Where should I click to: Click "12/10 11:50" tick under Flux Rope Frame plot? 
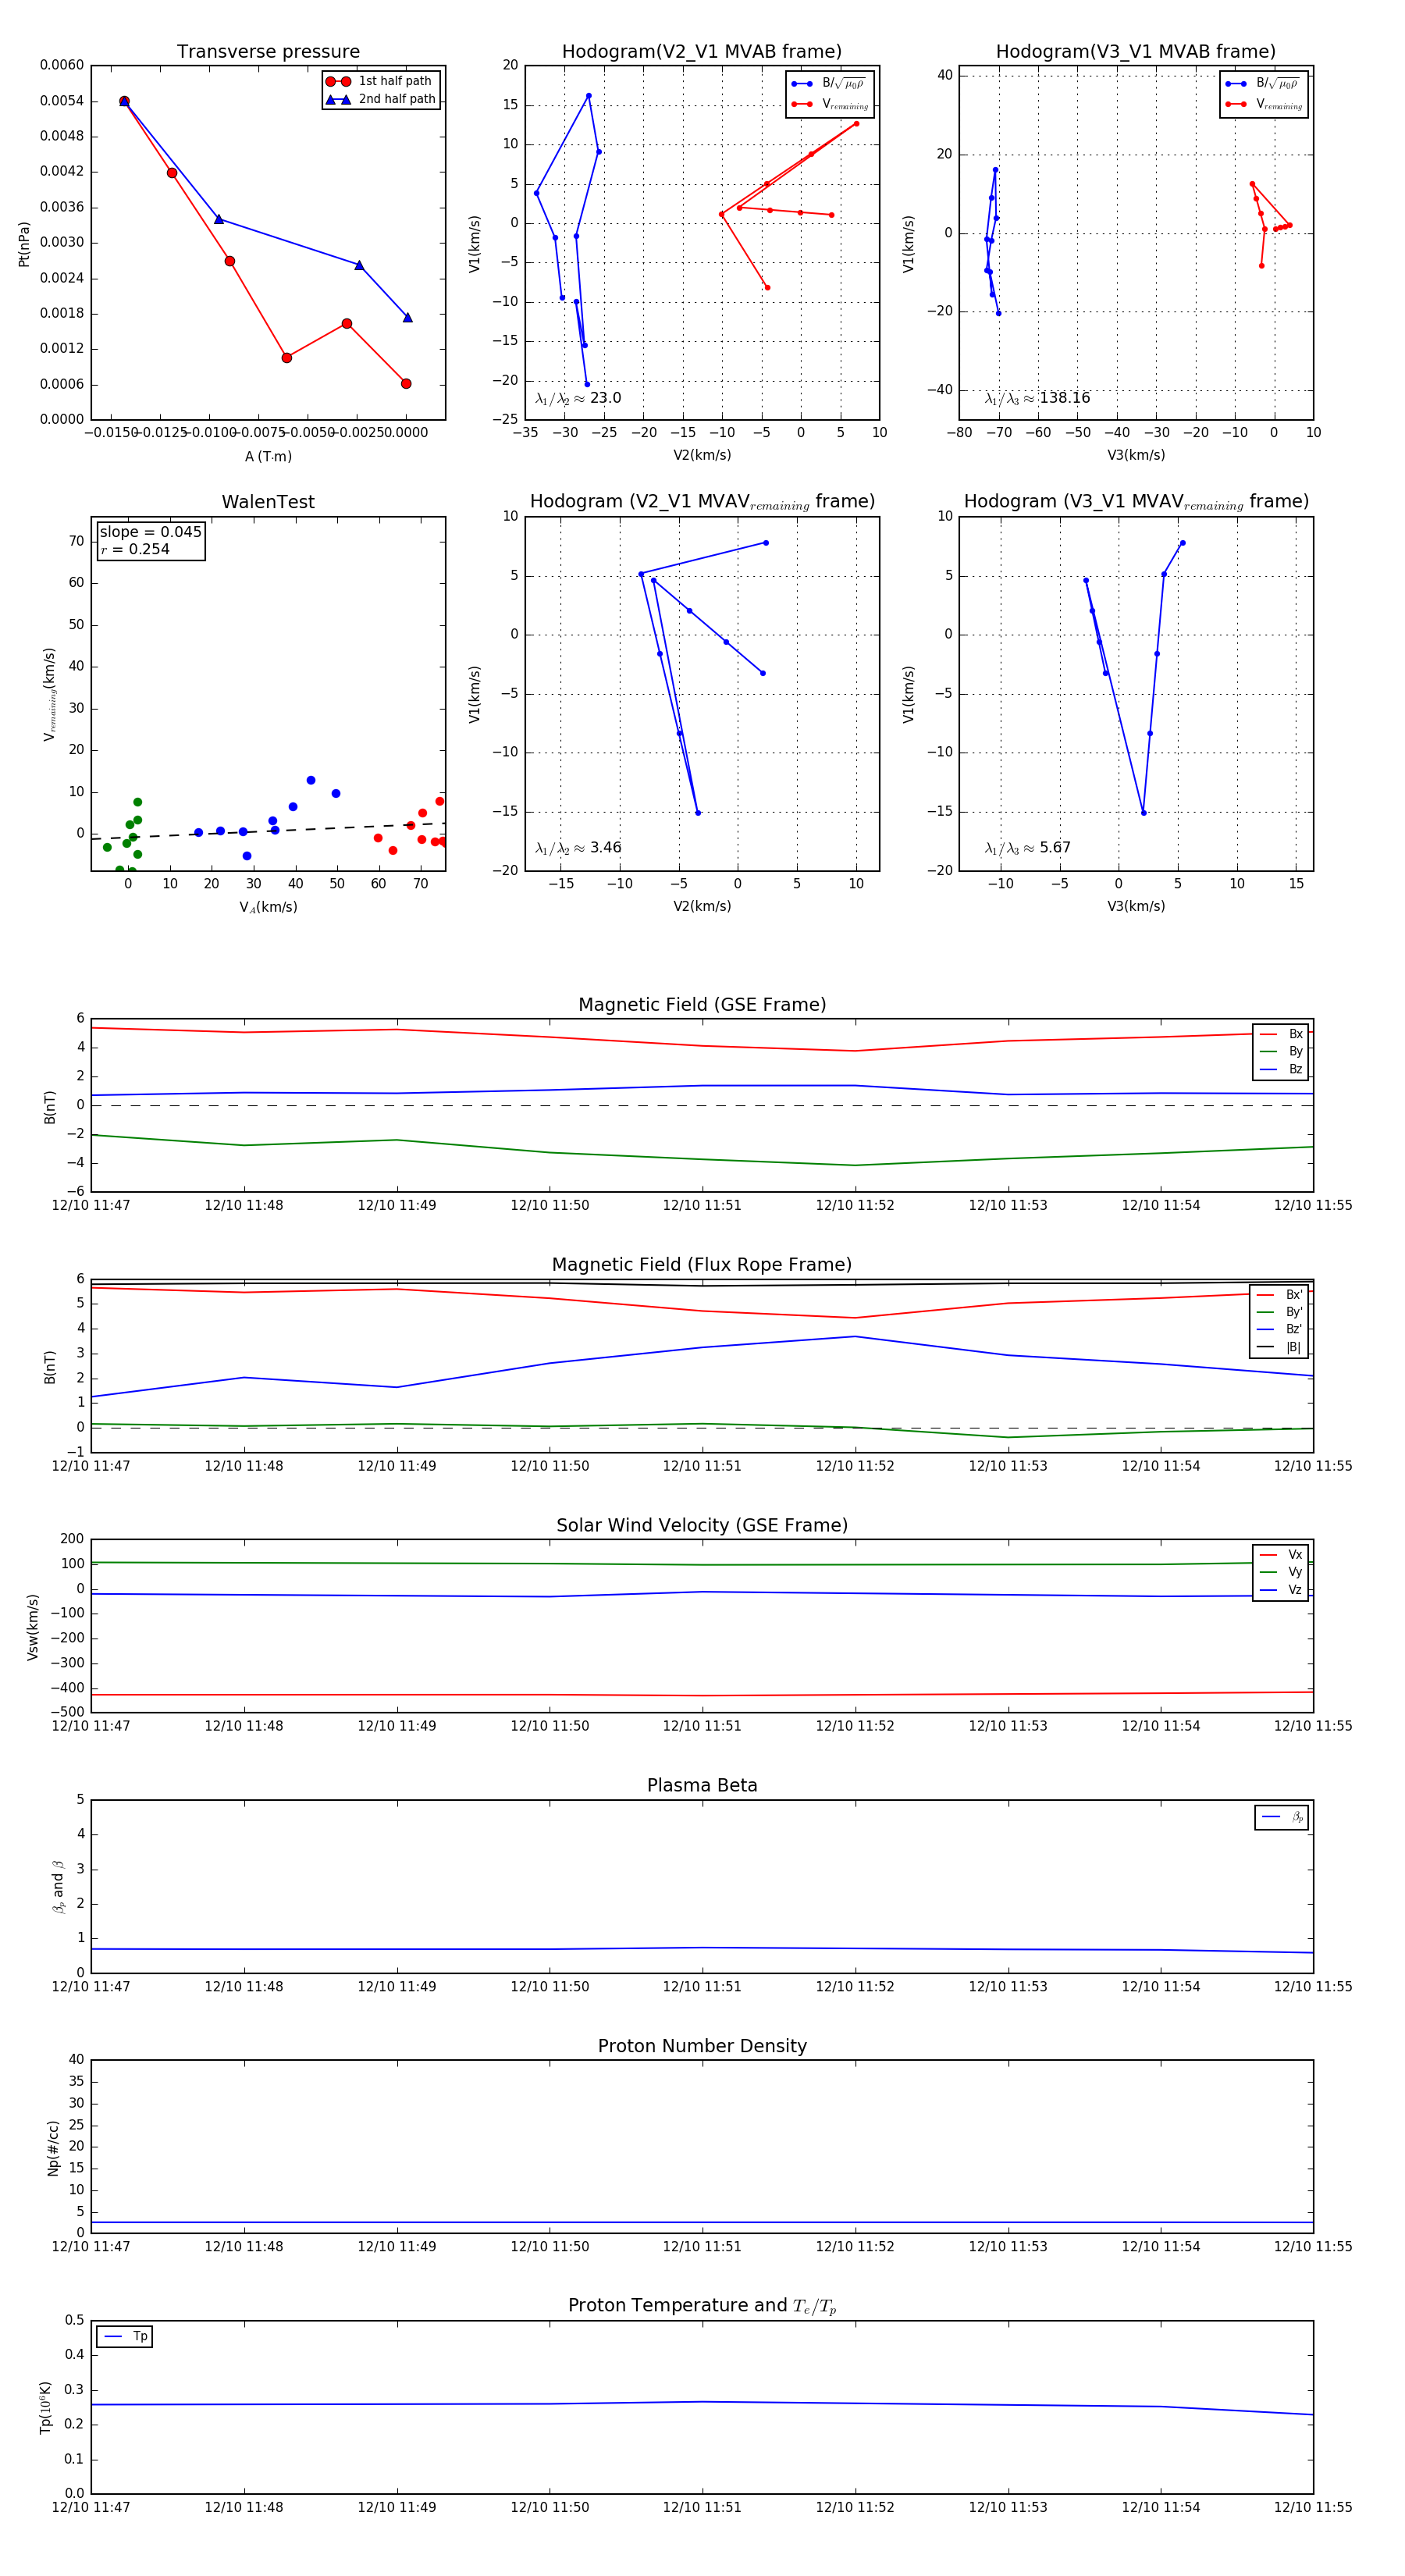[550, 1466]
